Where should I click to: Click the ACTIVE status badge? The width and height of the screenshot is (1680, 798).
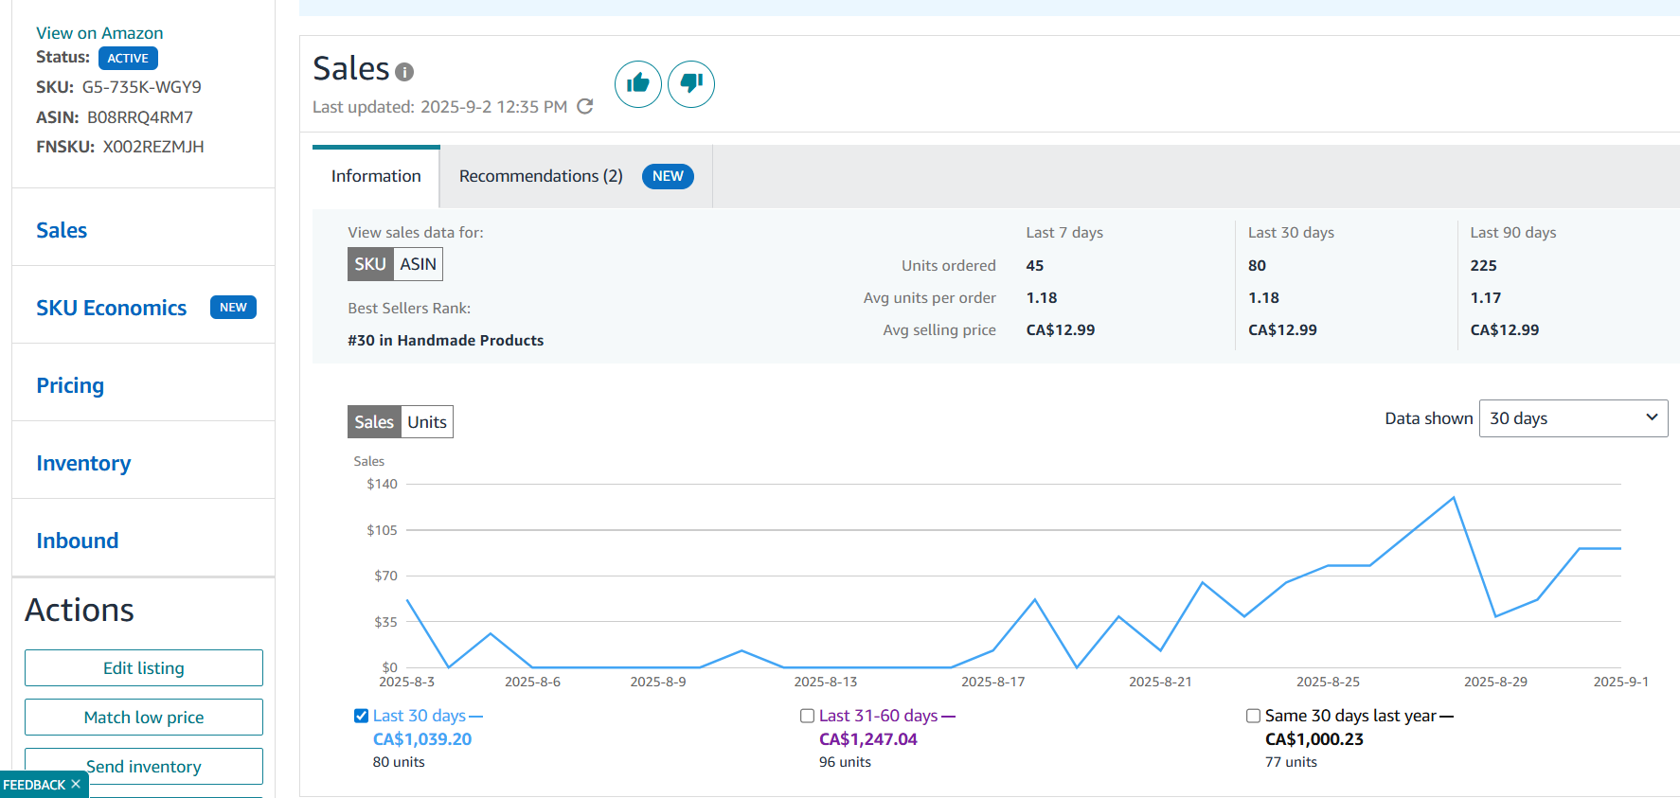128,58
